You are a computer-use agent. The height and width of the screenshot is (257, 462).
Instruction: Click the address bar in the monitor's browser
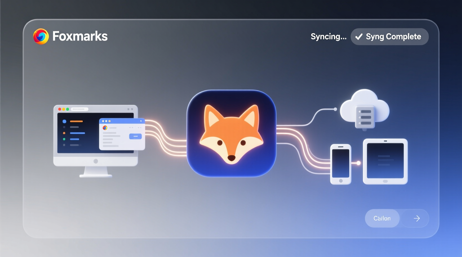80,109
